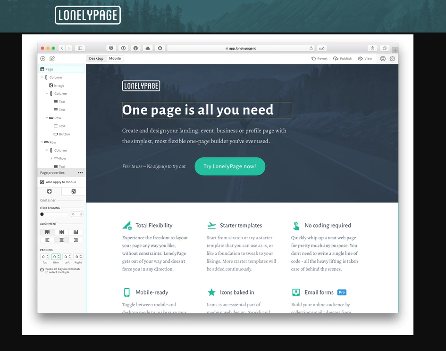Click the Pocket extension icon
This screenshot has height=351, width=446.
tap(111, 48)
